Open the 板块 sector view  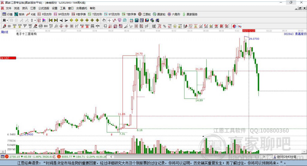pyautogui.click(x=19, y=14)
